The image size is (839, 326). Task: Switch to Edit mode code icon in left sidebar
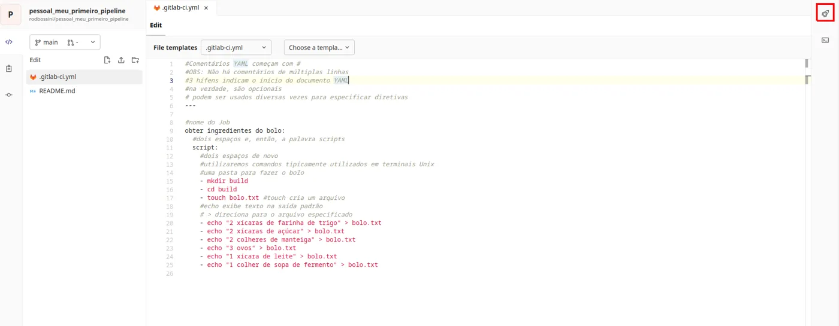point(8,42)
